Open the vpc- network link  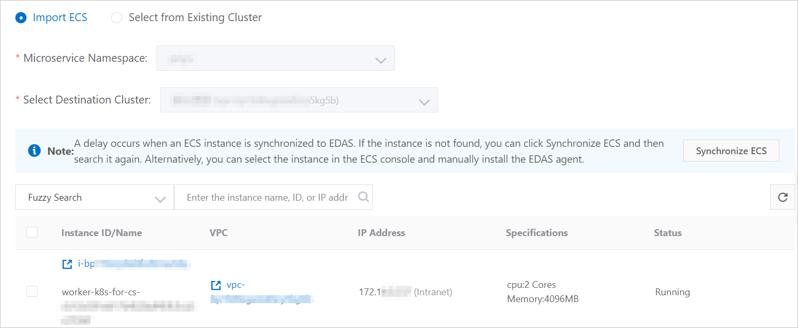pyautogui.click(x=235, y=285)
